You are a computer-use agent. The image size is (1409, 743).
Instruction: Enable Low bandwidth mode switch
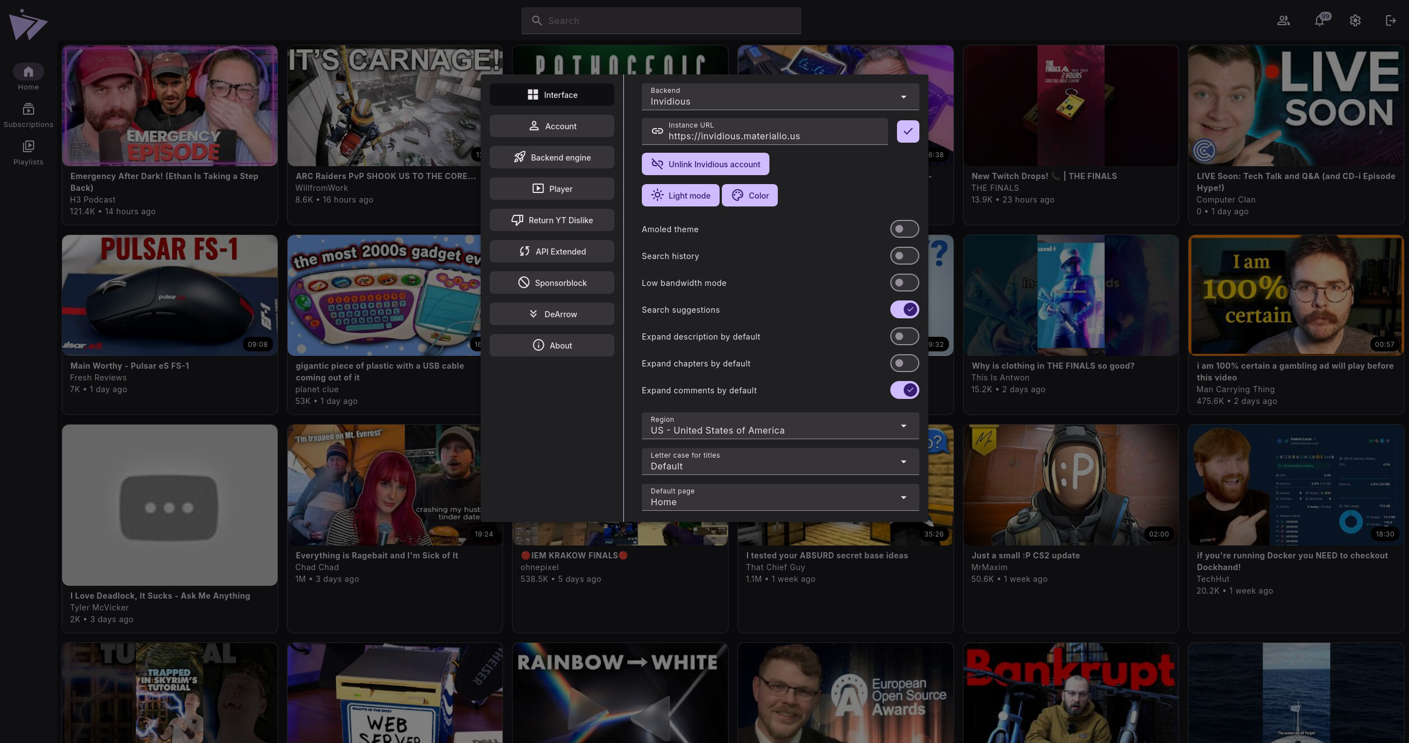coord(904,283)
